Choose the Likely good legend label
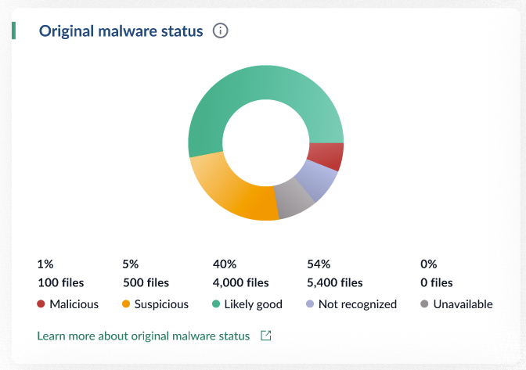Screen dimensions: 526x370 point(254,304)
